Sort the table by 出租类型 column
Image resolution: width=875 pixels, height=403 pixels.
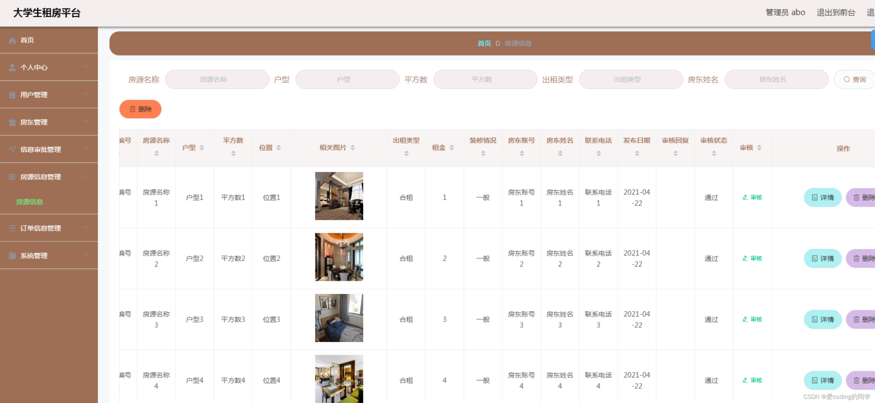tap(406, 154)
